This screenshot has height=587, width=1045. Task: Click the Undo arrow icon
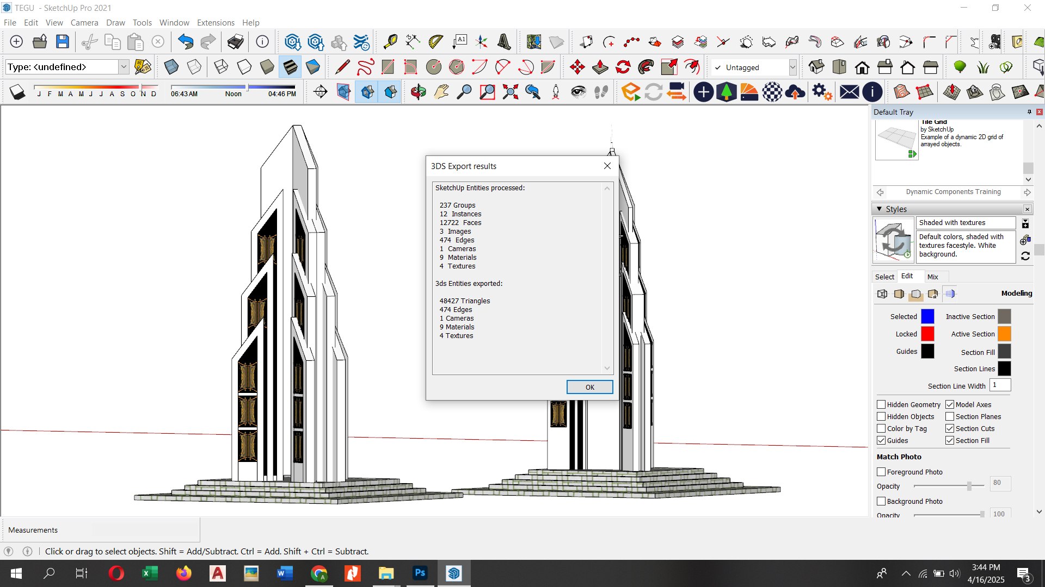186,42
